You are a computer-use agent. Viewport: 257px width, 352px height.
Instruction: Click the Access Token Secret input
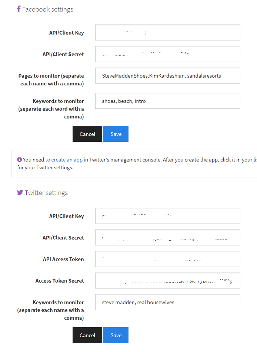167,281
